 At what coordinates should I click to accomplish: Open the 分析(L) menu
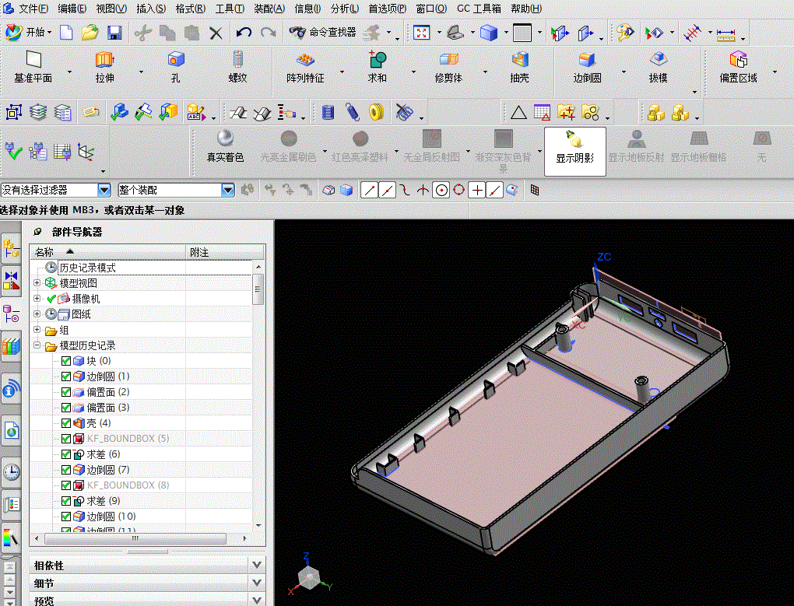click(x=344, y=9)
